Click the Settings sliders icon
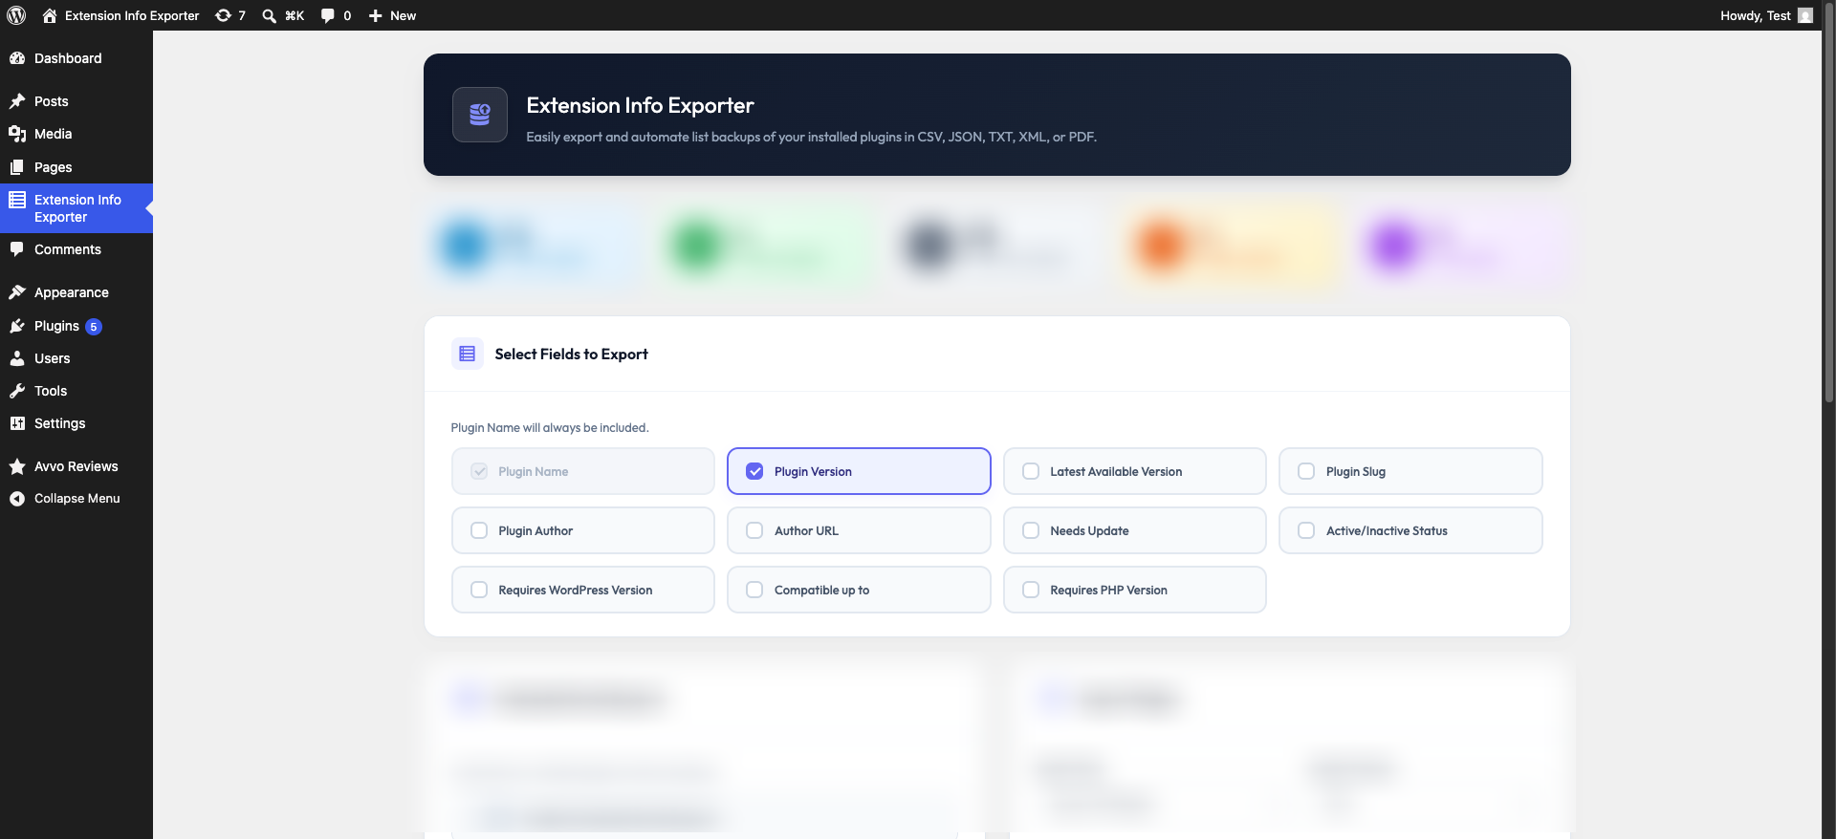Screen dimensions: 1836x839 click(x=17, y=423)
